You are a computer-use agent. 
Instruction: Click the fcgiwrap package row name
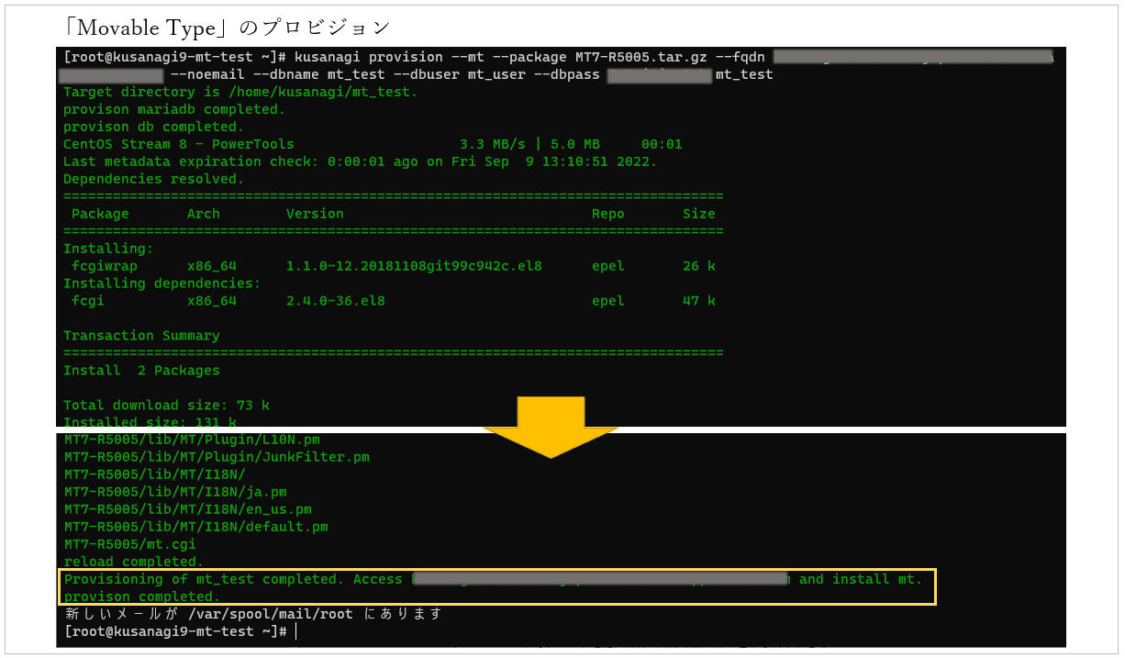click(x=104, y=266)
